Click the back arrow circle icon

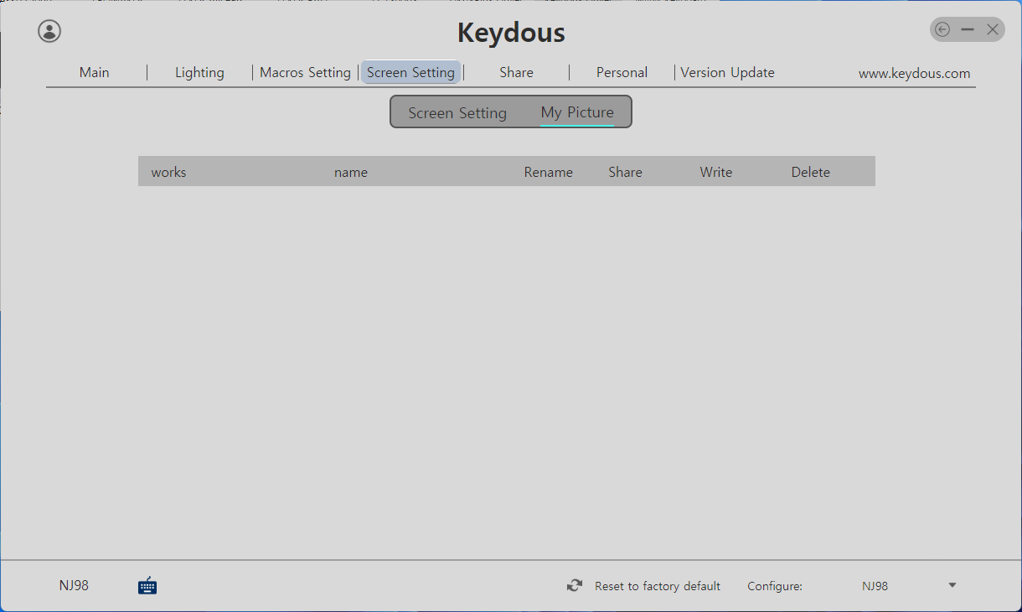[x=942, y=30]
